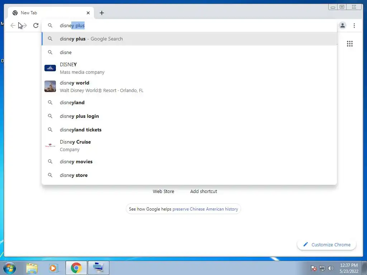
Task: Select the DISNEY Mass media company suggestion
Action: coord(189,68)
